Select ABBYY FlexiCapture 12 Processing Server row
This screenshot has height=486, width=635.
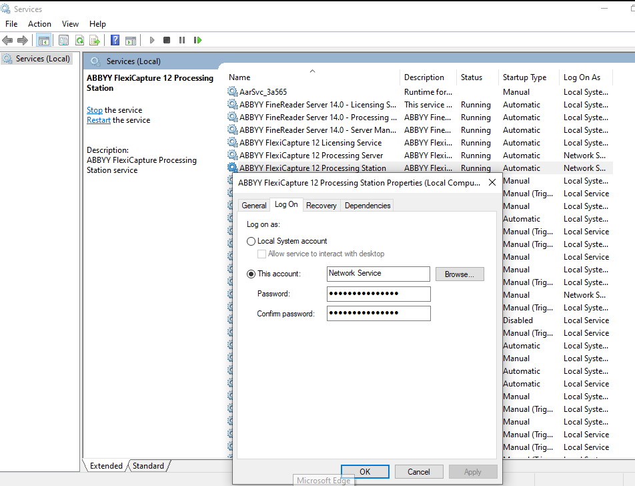tap(419, 156)
